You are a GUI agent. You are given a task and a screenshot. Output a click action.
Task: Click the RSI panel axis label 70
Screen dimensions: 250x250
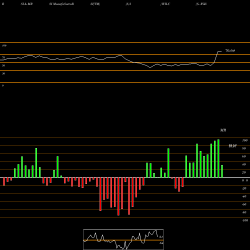point(3,57)
